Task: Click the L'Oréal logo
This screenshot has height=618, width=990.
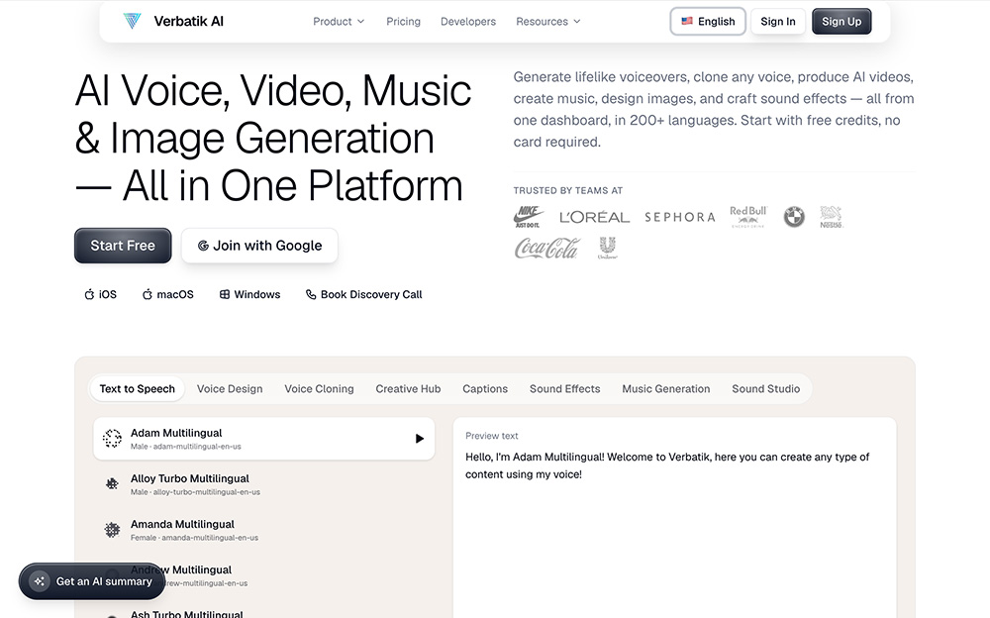Action: tap(594, 217)
